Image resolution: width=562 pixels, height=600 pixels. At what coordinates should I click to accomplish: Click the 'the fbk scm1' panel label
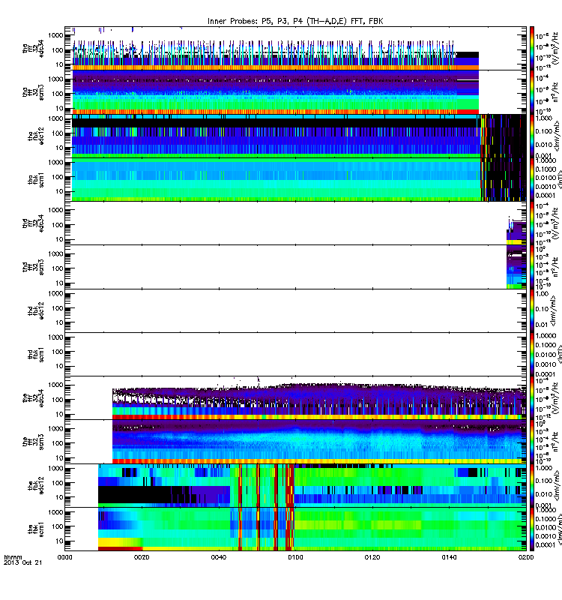point(36,529)
